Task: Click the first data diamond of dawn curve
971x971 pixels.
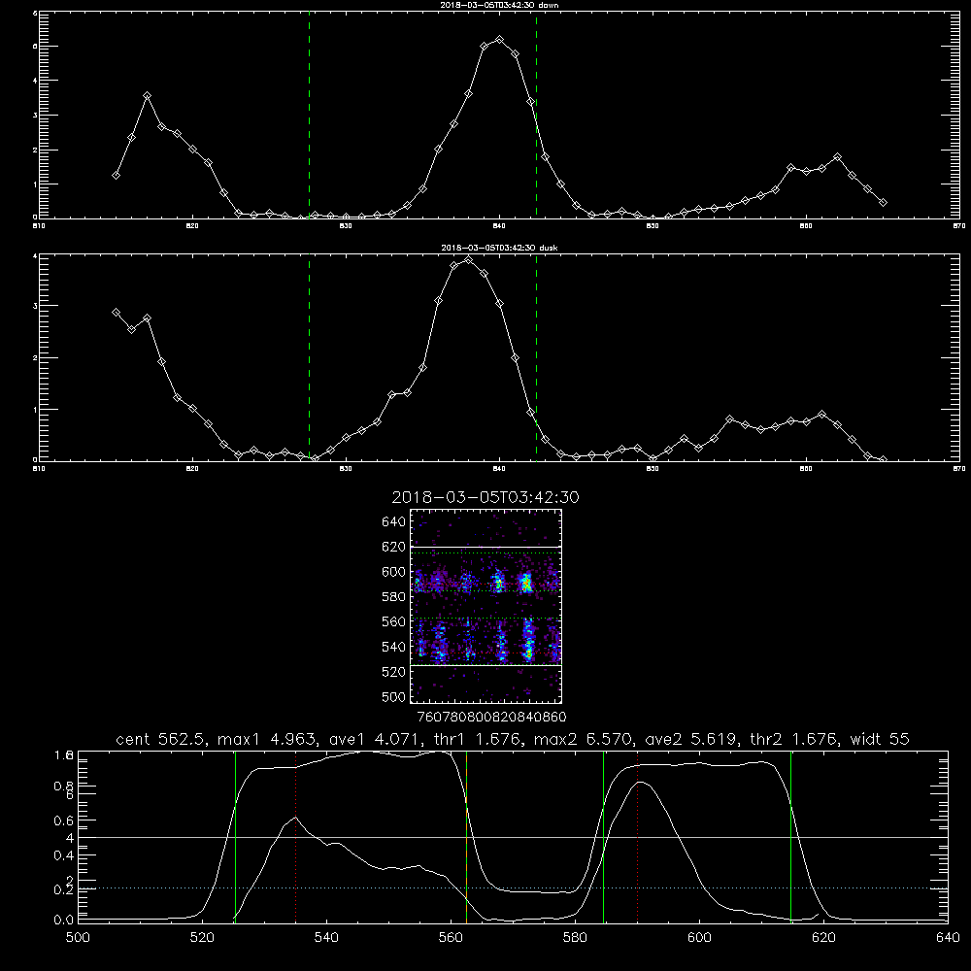Action: 116,175
